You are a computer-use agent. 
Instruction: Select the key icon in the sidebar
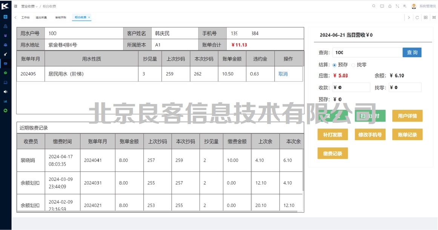pos(5,55)
